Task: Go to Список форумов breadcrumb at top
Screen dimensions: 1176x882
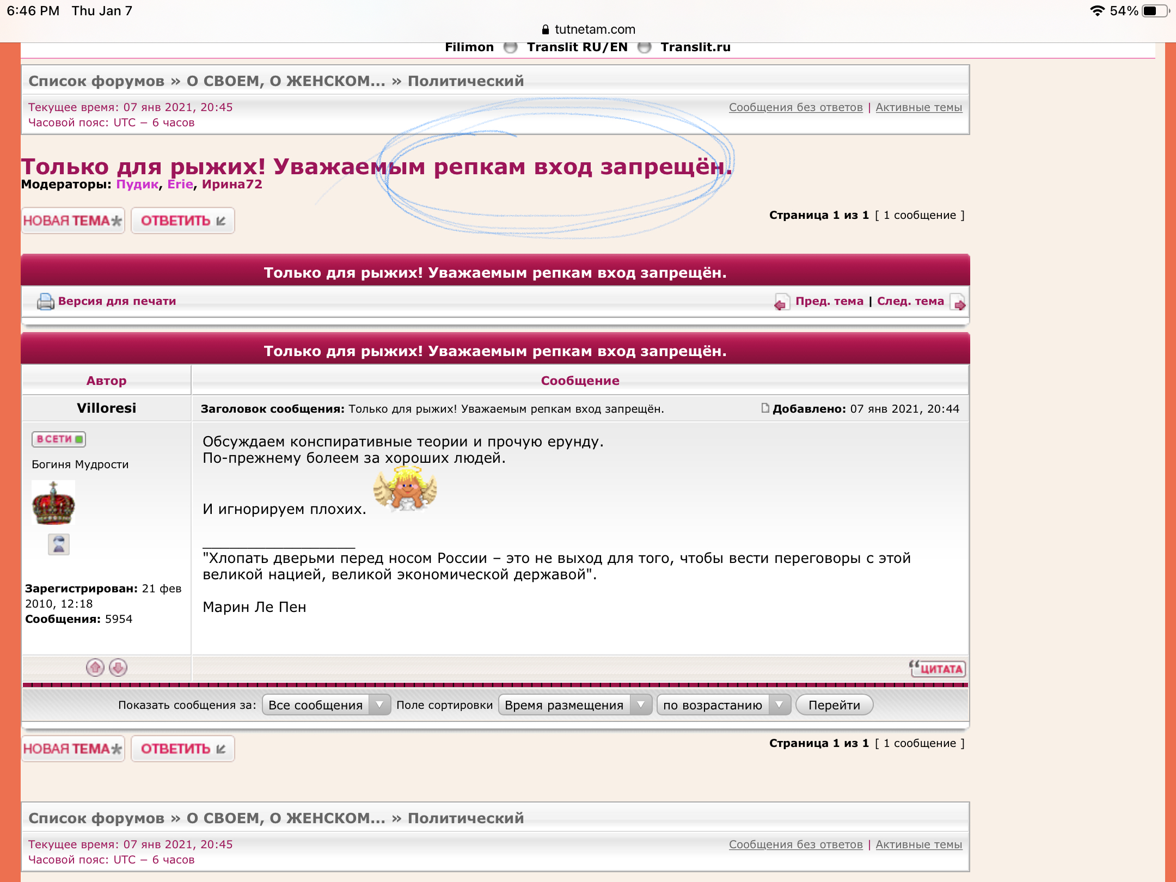Action: point(96,81)
